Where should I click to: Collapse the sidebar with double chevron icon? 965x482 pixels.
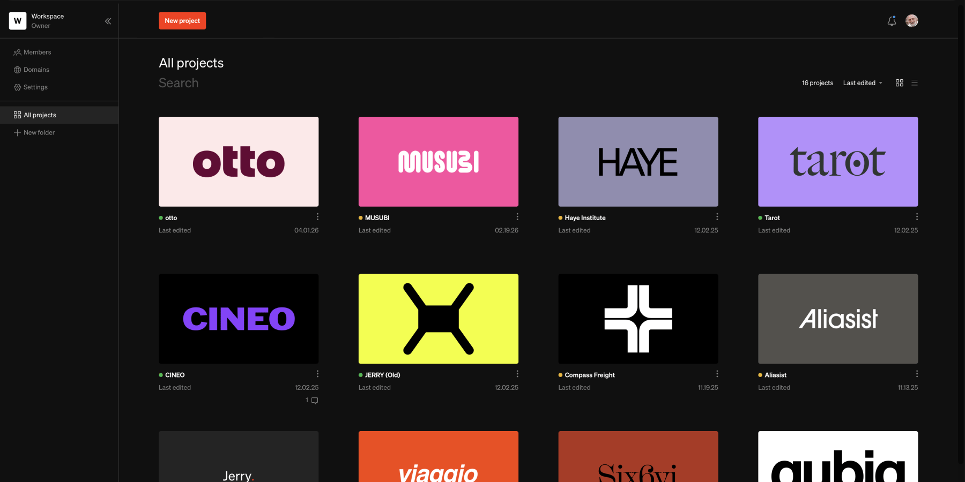[x=108, y=21]
